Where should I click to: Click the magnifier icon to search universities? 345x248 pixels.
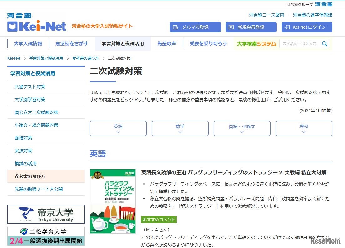325,44
